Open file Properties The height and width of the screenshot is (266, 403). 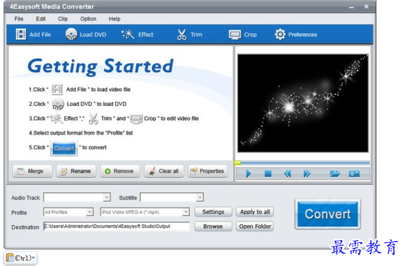tap(208, 171)
